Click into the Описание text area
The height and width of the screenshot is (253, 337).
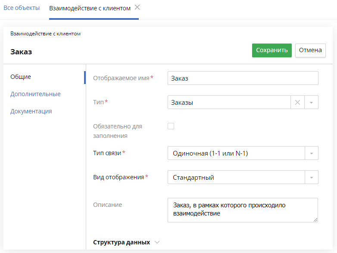(x=243, y=209)
